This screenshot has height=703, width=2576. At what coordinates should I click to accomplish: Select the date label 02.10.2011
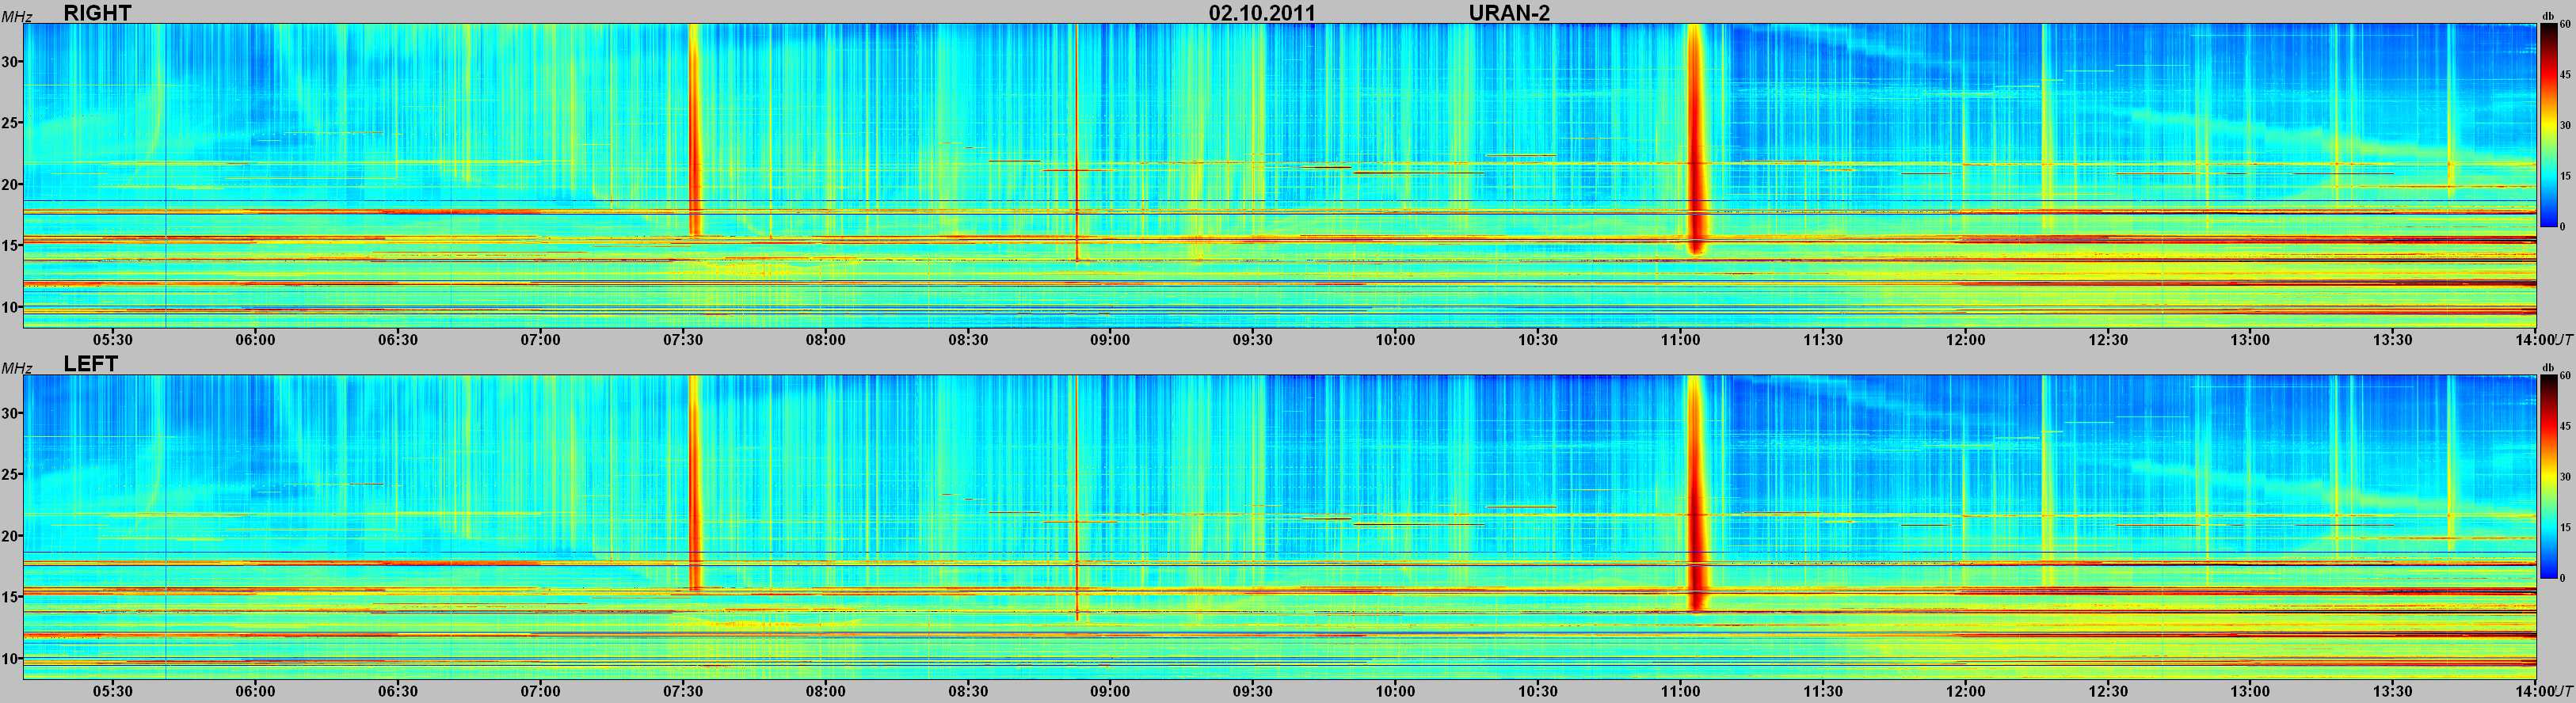pyautogui.click(x=1262, y=13)
